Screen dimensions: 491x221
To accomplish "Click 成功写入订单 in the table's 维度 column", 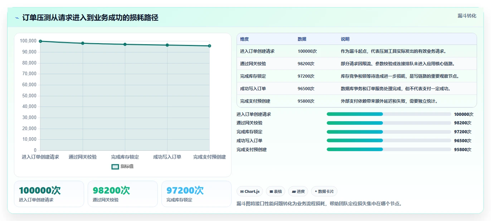I will [x=253, y=89].
